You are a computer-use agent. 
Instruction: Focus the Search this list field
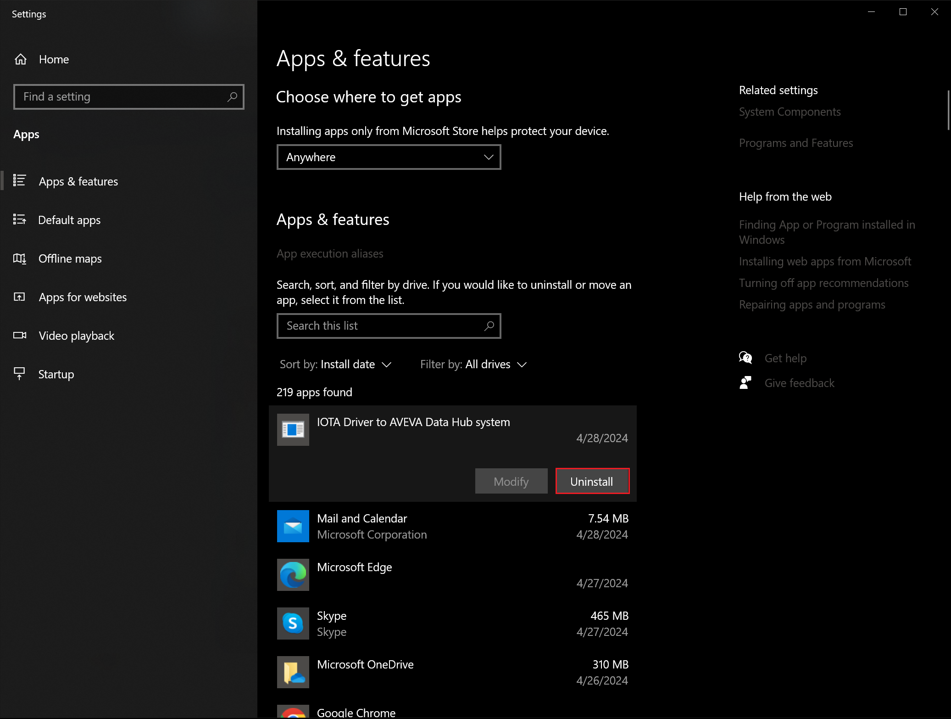(389, 326)
